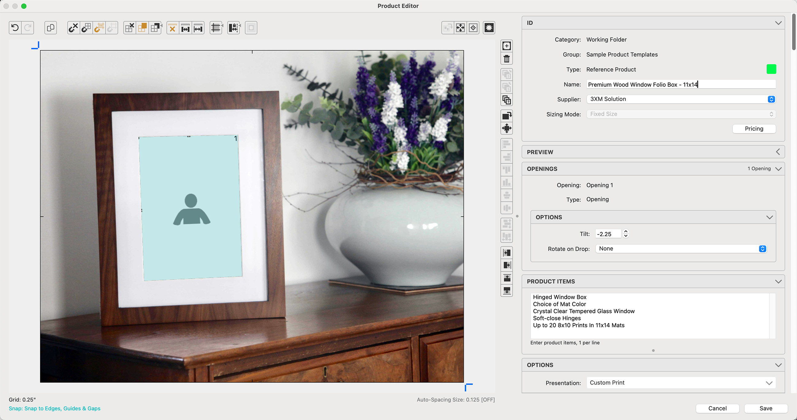Click the undo arrow icon
797x420 pixels.
click(x=15, y=28)
